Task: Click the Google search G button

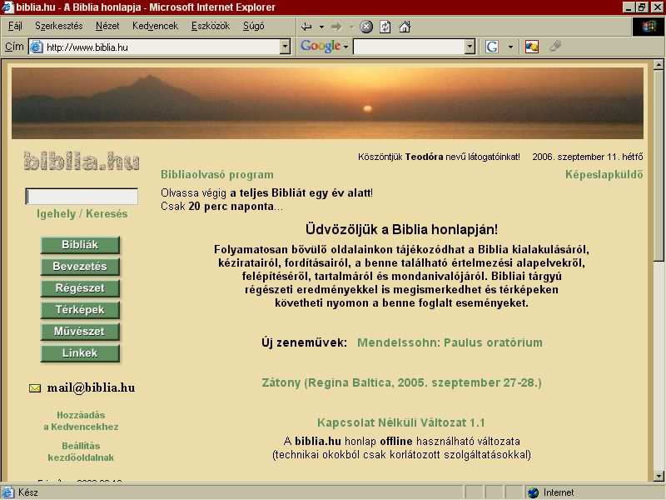Action: pyautogui.click(x=492, y=47)
